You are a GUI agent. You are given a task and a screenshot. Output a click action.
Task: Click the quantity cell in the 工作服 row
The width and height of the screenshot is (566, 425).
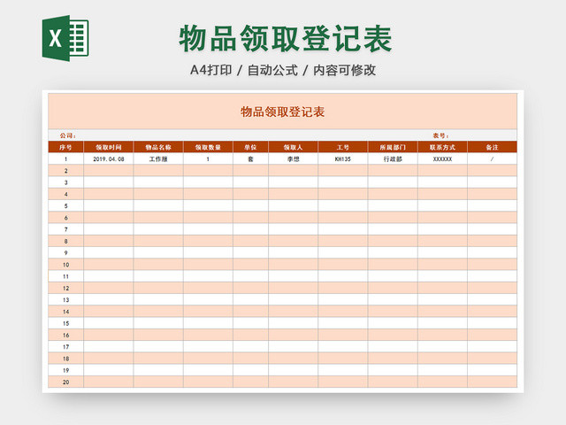pos(208,158)
